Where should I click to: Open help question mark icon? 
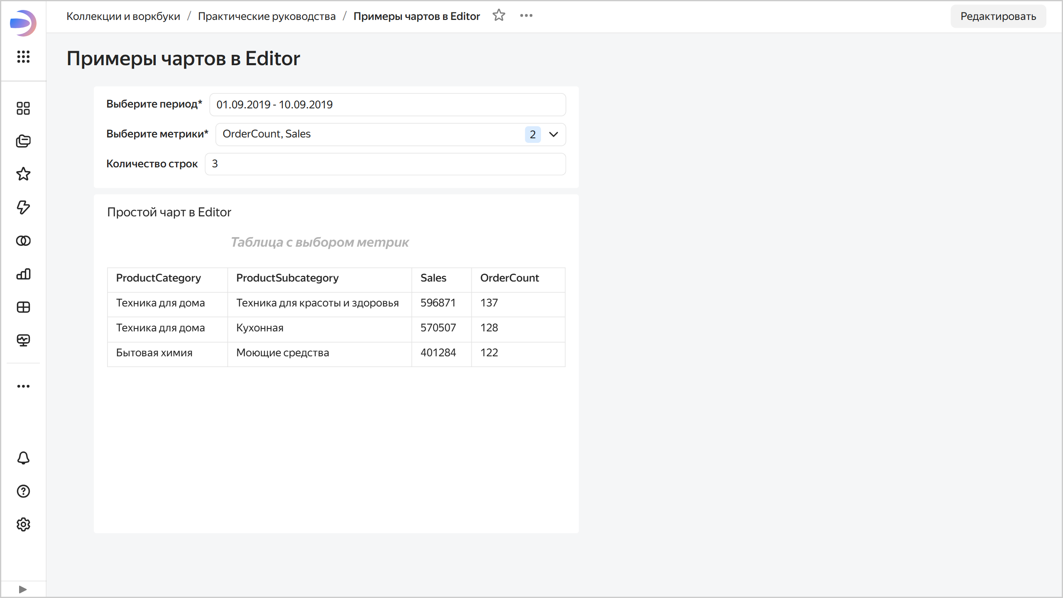point(23,491)
